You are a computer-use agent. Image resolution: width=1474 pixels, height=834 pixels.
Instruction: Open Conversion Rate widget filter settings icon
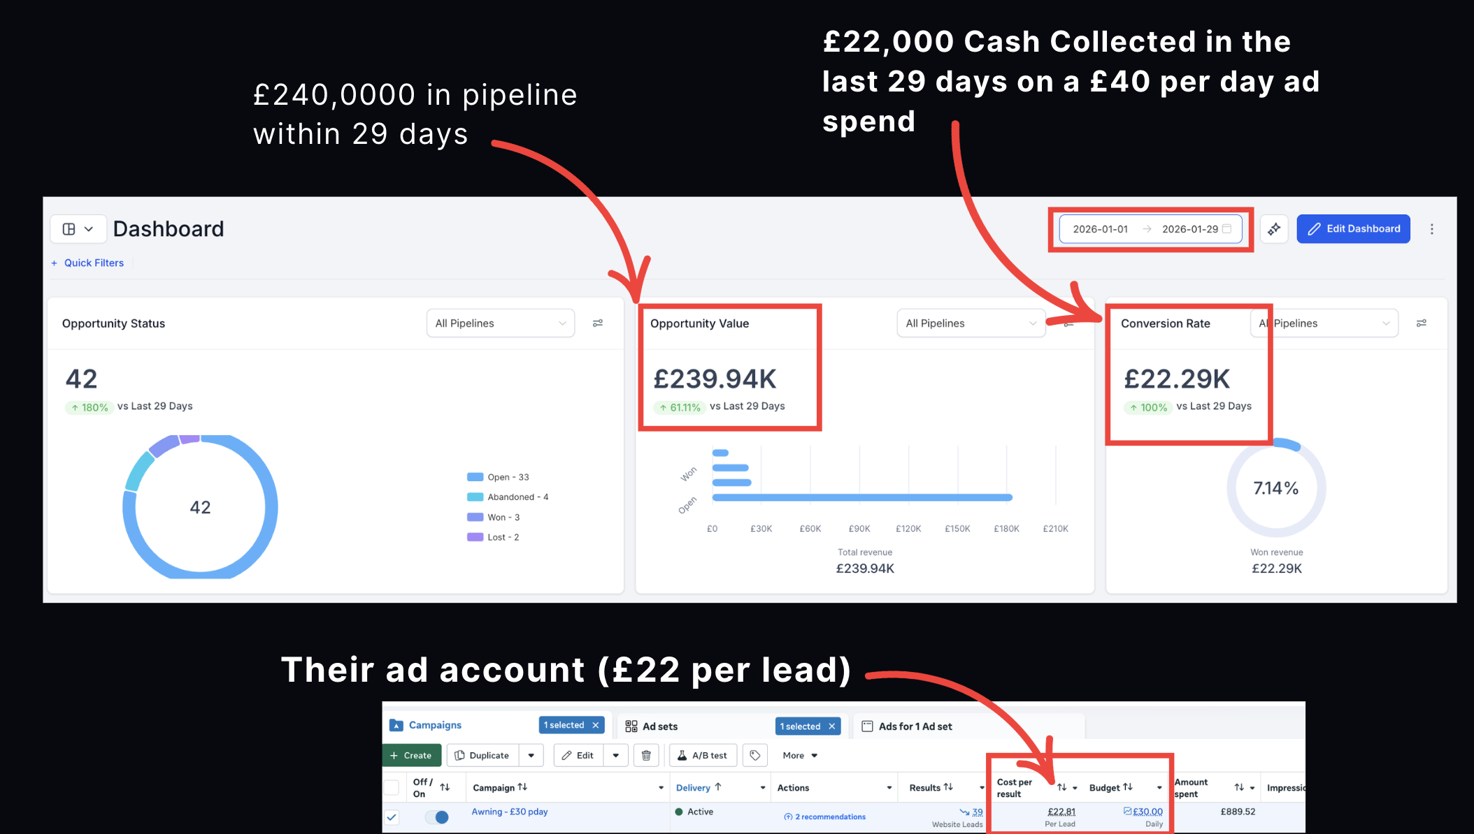pos(1422,323)
